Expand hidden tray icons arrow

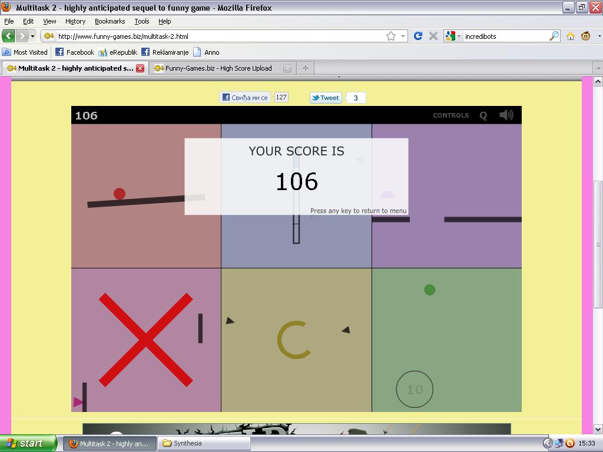click(547, 443)
